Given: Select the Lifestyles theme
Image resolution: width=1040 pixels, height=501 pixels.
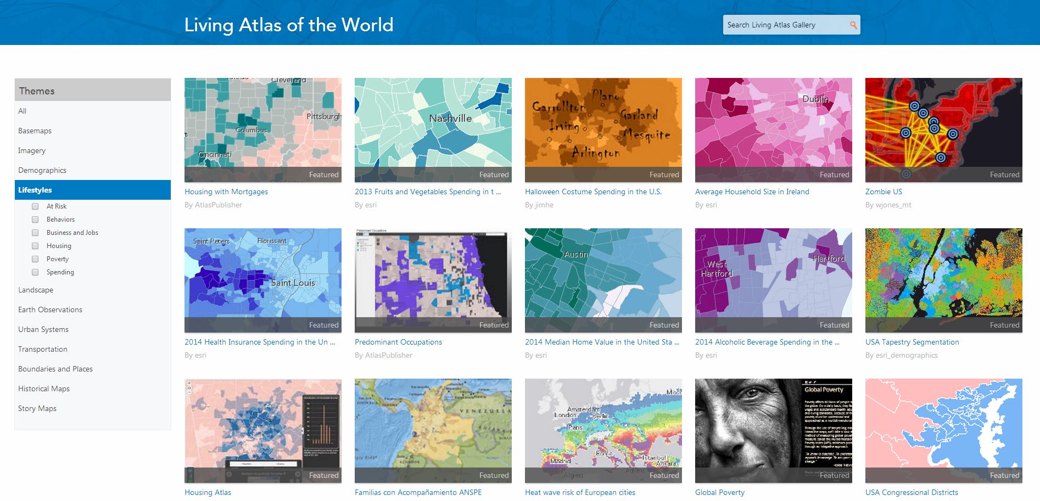Looking at the screenshot, I should click(x=93, y=190).
